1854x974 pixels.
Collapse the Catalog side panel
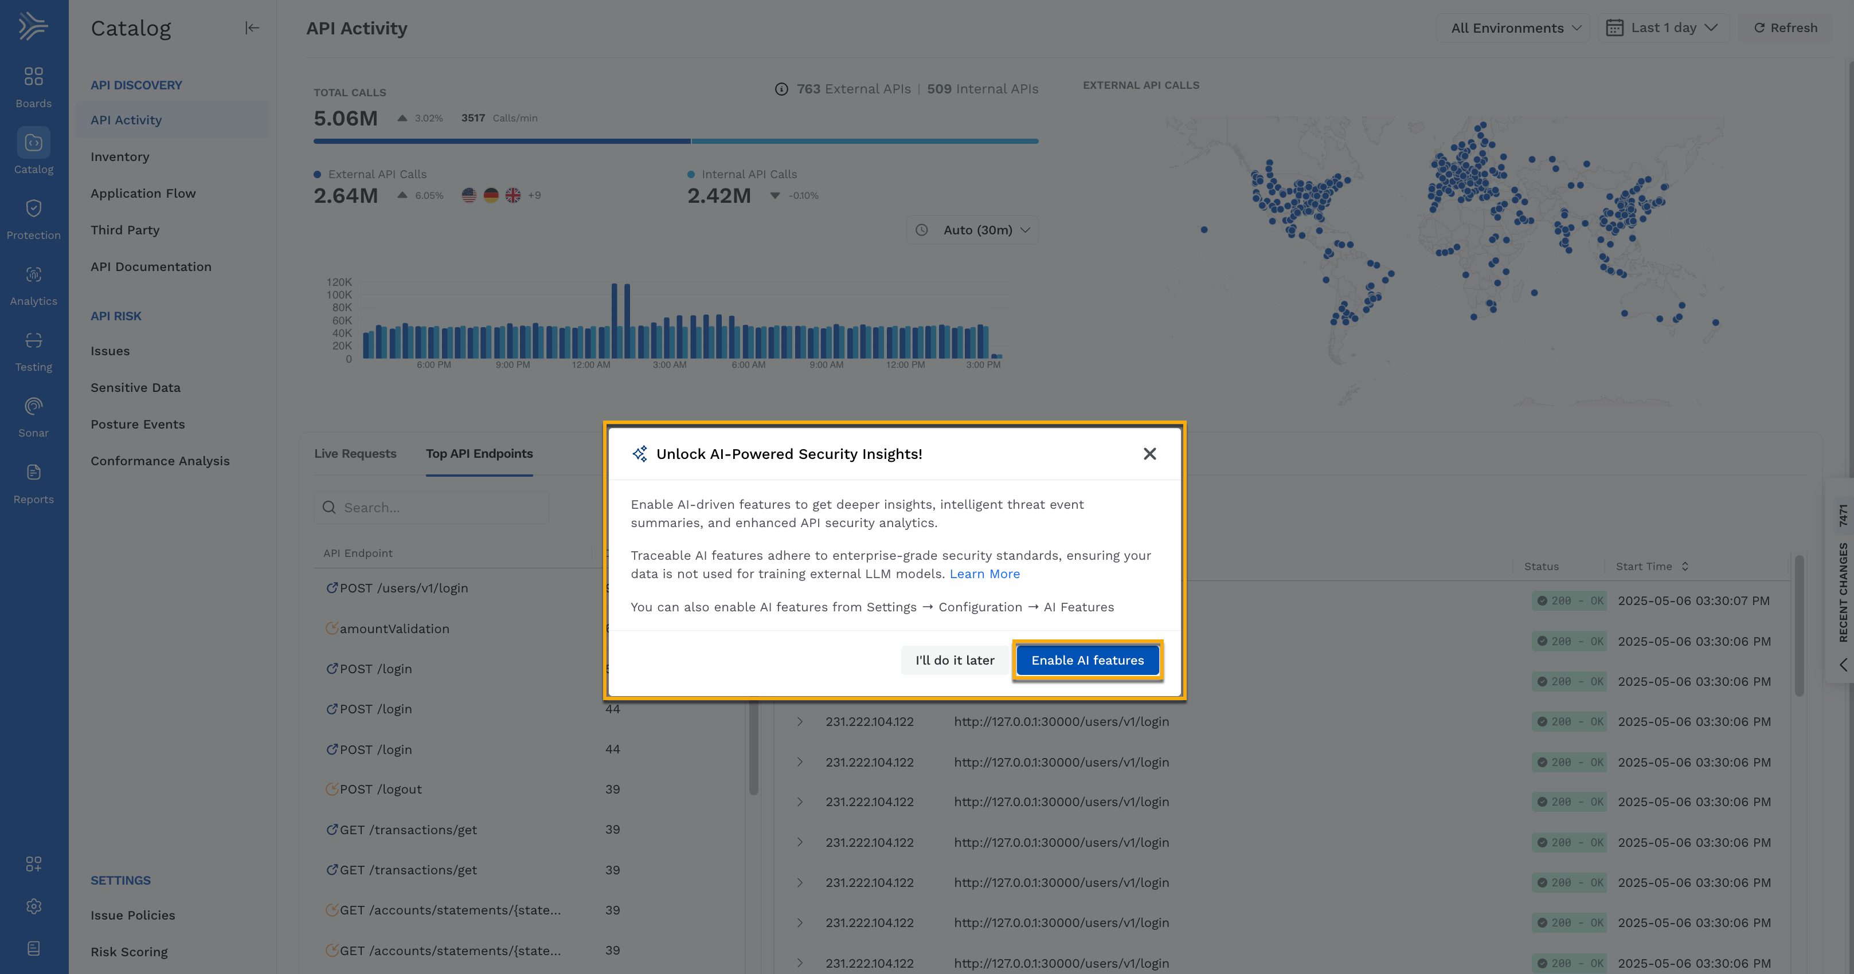point(251,28)
